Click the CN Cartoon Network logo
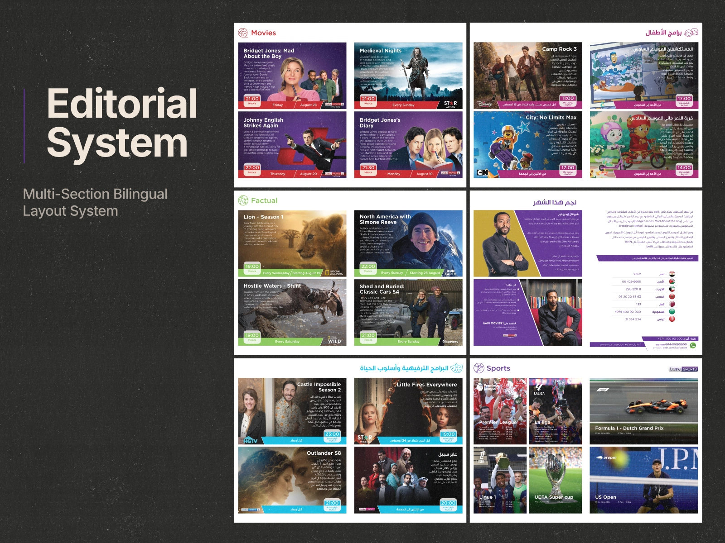 pyautogui.click(x=483, y=172)
